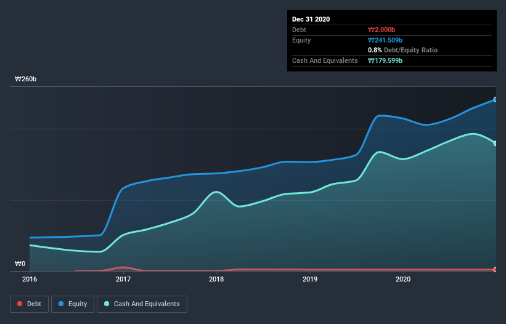The width and height of the screenshot is (506, 324).
Task: Select the red Debt end-point marker
Action: pyautogui.click(x=496, y=270)
